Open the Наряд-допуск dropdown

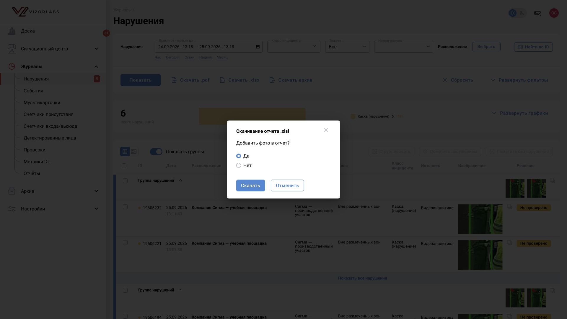point(404,47)
